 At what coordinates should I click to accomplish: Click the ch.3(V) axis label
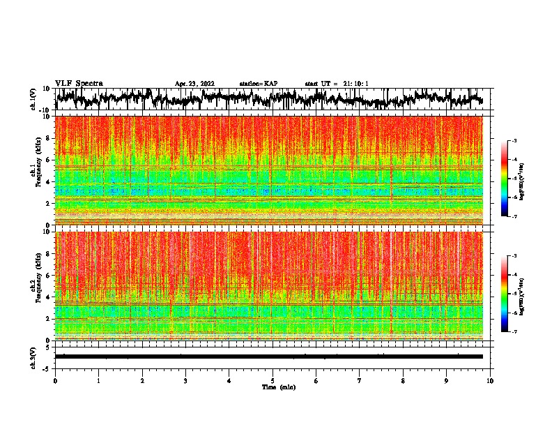pos(33,358)
